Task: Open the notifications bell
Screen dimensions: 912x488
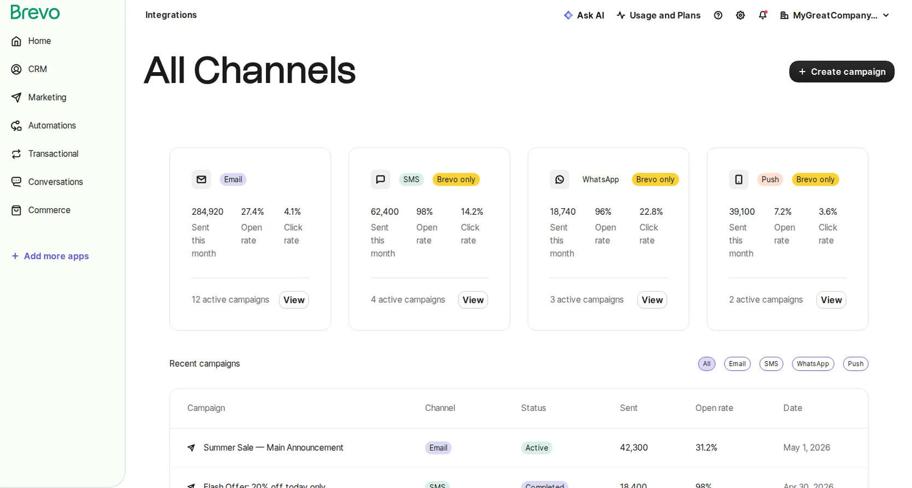Action: [x=763, y=15]
